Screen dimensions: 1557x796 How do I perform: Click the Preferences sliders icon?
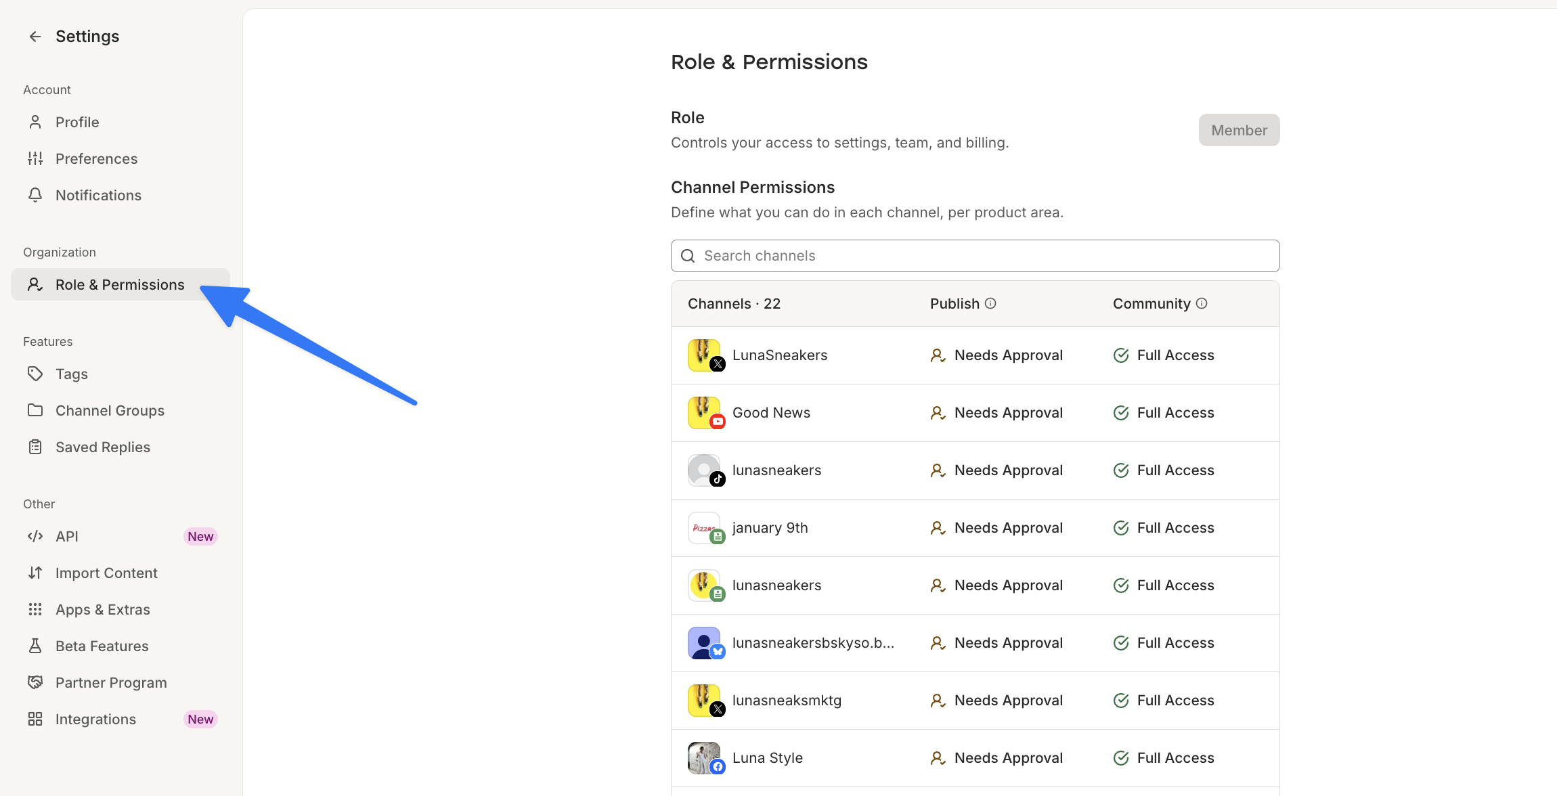click(x=35, y=159)
